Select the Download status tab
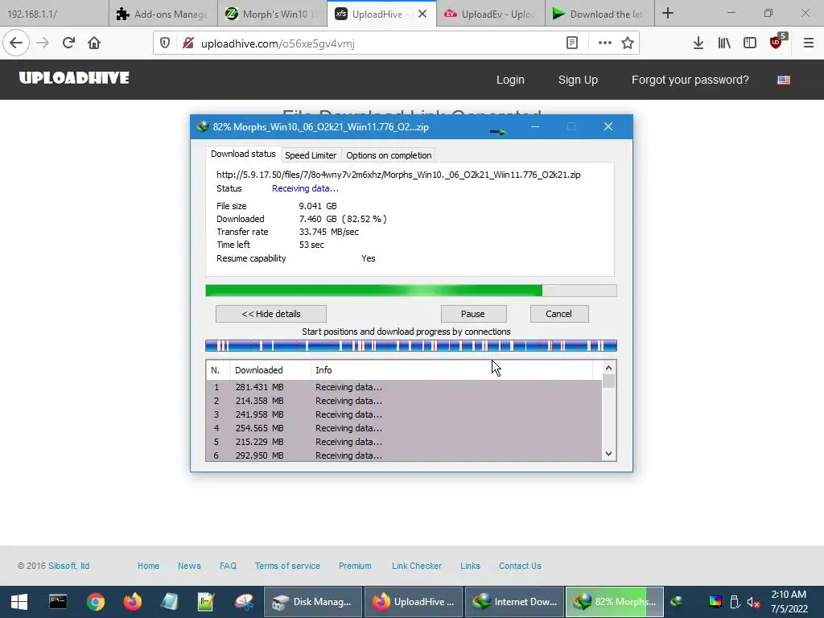Image resolution: width=824 pixels, height=618 pixels. (x=243, y=154)
